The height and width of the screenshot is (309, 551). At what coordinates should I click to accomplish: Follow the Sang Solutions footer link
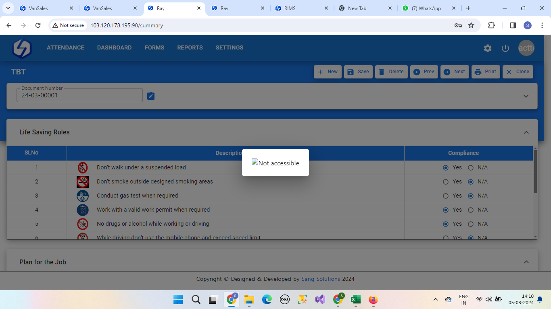(321, 279)
